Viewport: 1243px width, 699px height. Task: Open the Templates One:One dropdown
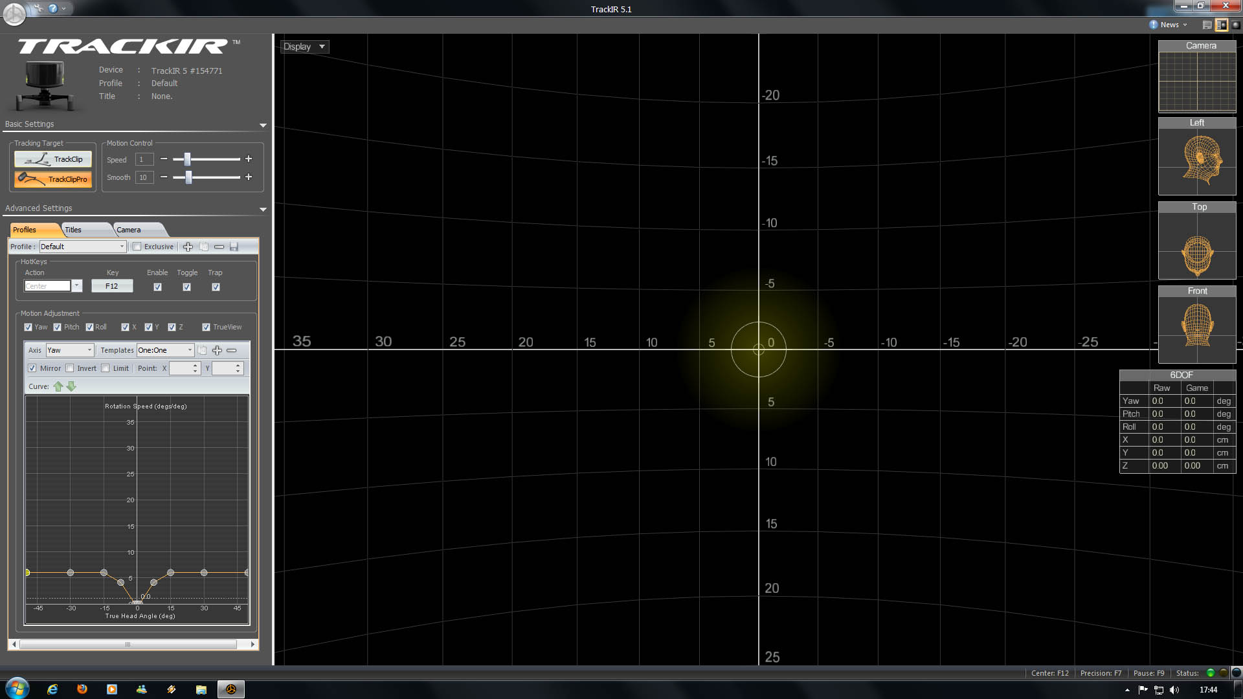pos(165,350)
